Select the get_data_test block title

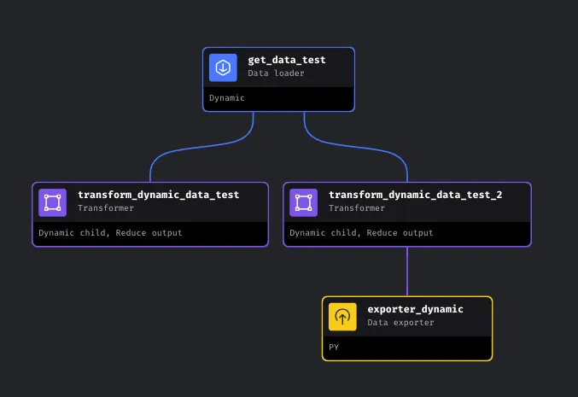click(287, 60)
